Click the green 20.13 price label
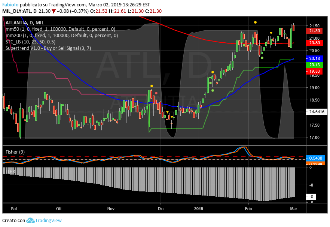The width and height of the screenshot is (330, 227). (x=314, y=65)
